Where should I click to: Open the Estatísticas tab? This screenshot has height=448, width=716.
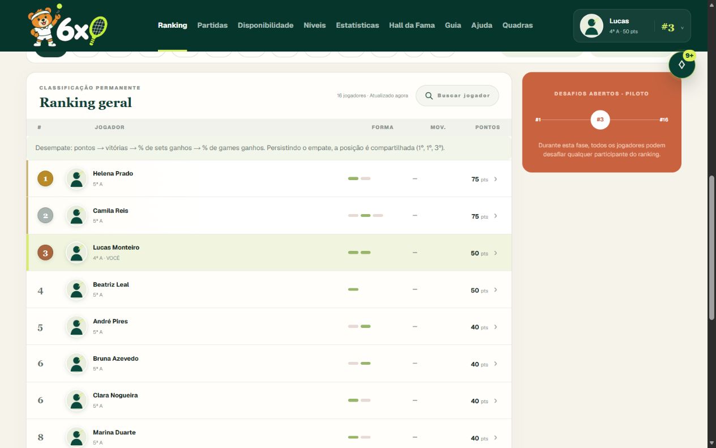(x=358, y=25)
